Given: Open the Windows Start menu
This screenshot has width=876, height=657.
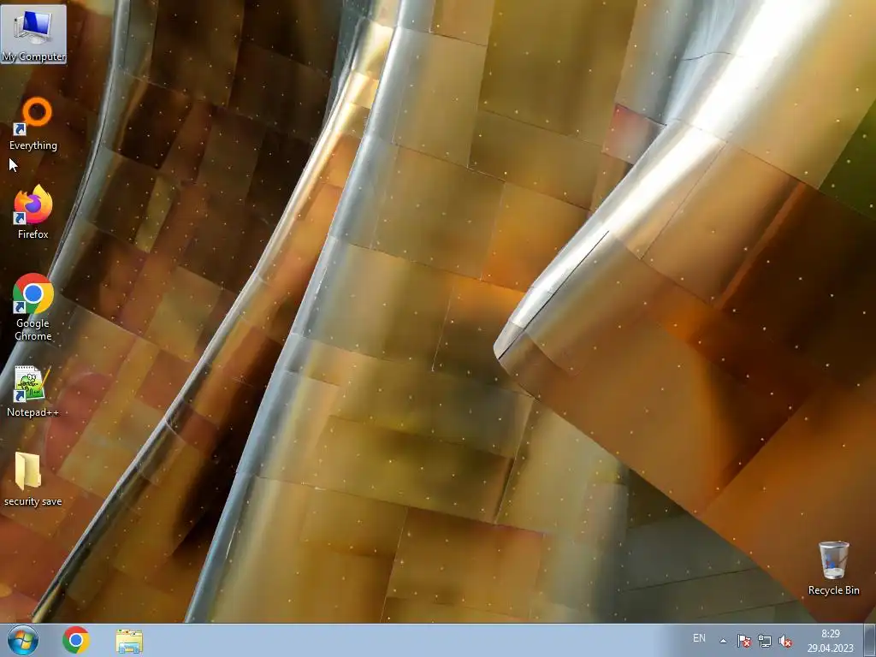Looking at the screenshot, I should pyautogui.click(x=23, y=641).
